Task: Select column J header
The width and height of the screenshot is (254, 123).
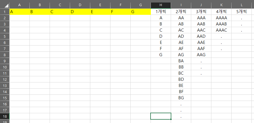Action: (x=201, y=6)
